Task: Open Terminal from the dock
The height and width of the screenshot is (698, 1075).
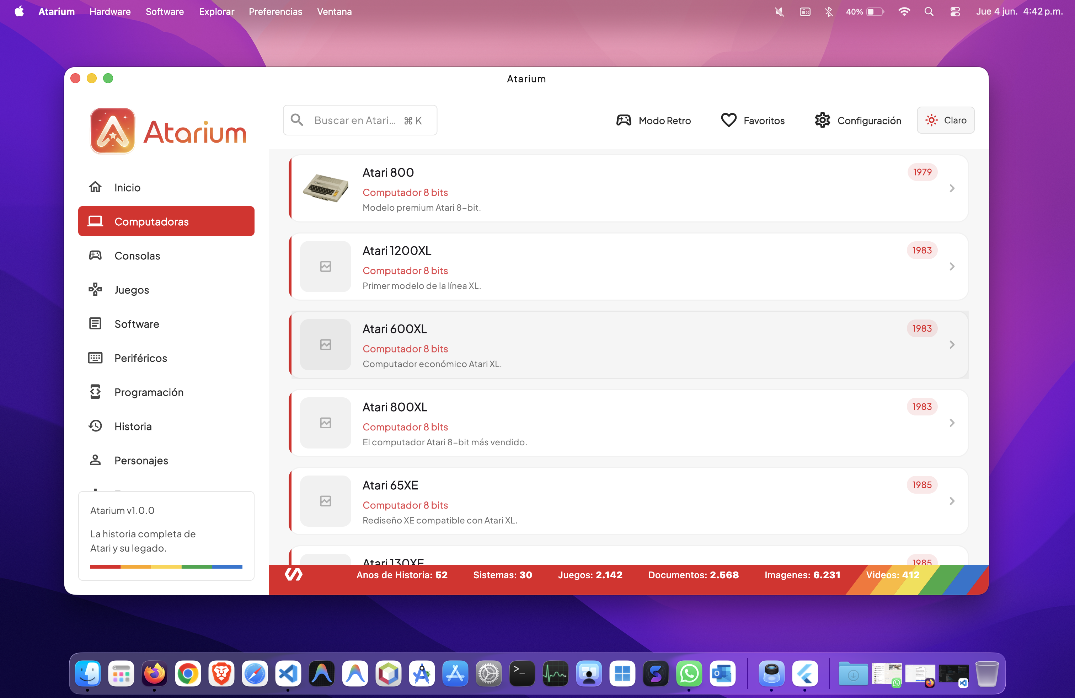Action: [522, 673]
